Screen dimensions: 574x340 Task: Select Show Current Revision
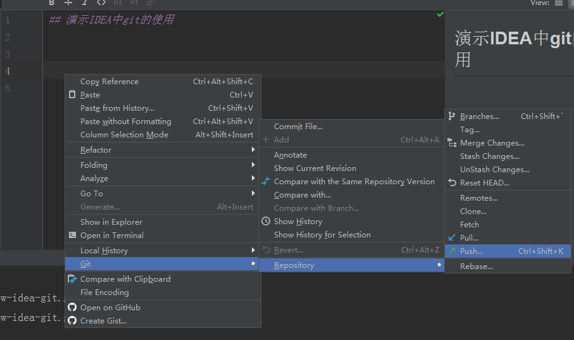pos(351,168)
